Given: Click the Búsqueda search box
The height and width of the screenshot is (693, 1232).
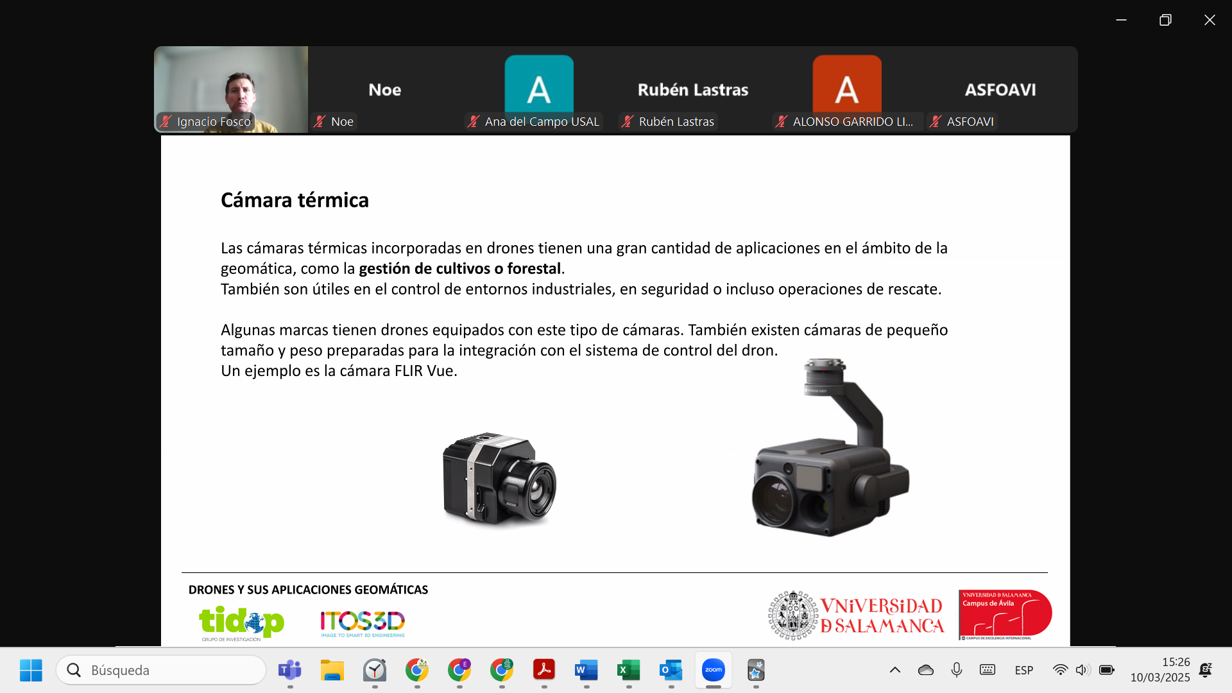Looking at the screenshot, I should coord(160,671).
